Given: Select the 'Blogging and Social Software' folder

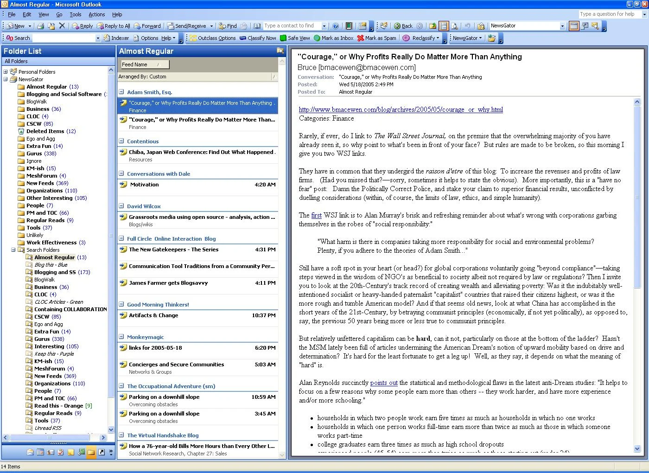Looking at the screenshot, I should point(64,94).
